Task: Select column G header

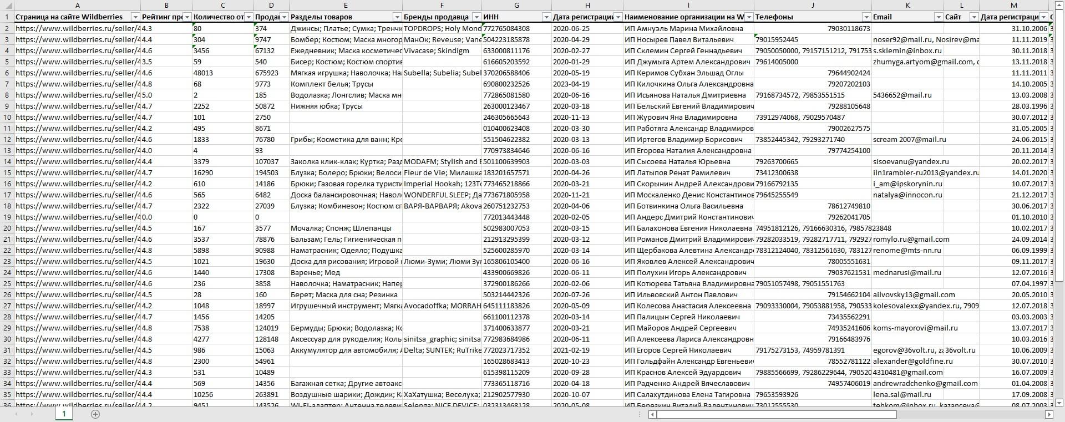Action: [516, 6]
